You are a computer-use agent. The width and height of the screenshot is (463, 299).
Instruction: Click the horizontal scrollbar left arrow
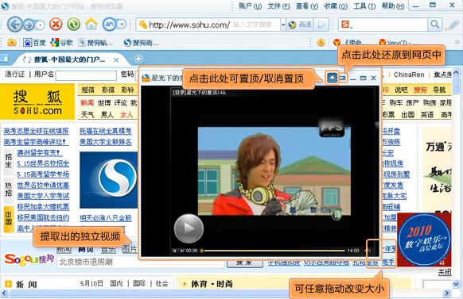pos(3,293)
